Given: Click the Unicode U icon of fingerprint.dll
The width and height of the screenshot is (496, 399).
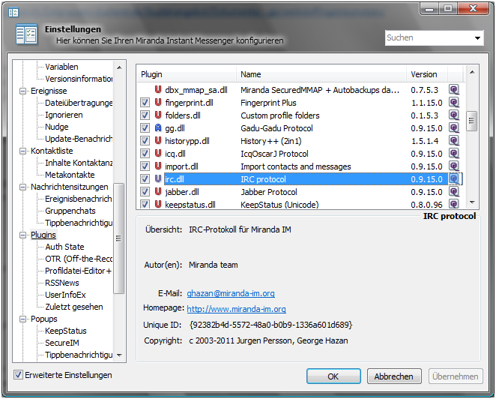Looking at the screenshot, I should 158,102.
